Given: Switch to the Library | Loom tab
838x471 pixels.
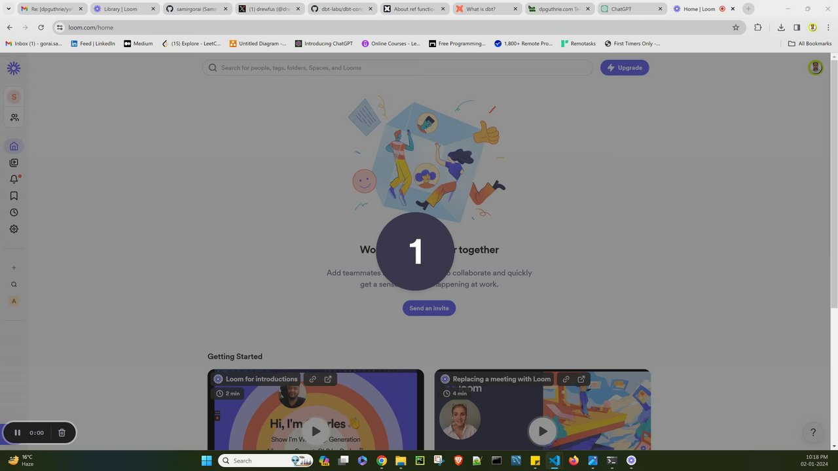Looking at the screenshot, I should point(124,9).
